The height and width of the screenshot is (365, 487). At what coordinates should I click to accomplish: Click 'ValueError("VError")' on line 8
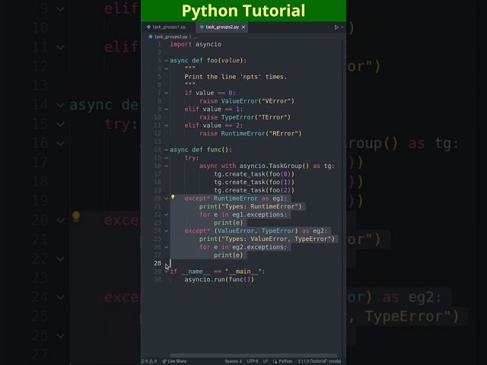[x=257, y=101]
